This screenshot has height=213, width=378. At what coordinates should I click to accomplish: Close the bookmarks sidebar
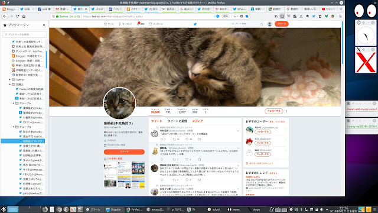pyautogui.click(x=44, y=25)
